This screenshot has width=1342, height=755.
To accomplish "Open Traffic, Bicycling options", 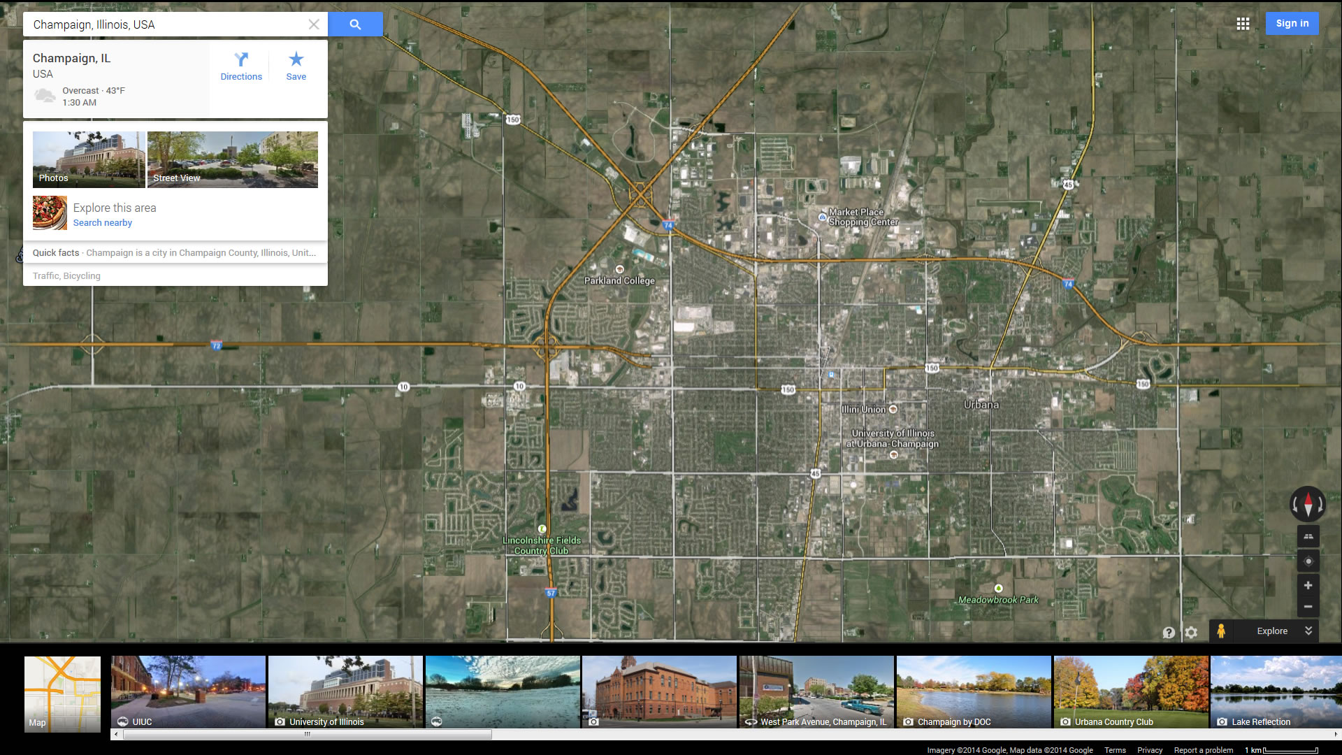I will click(x=66, y=276).
